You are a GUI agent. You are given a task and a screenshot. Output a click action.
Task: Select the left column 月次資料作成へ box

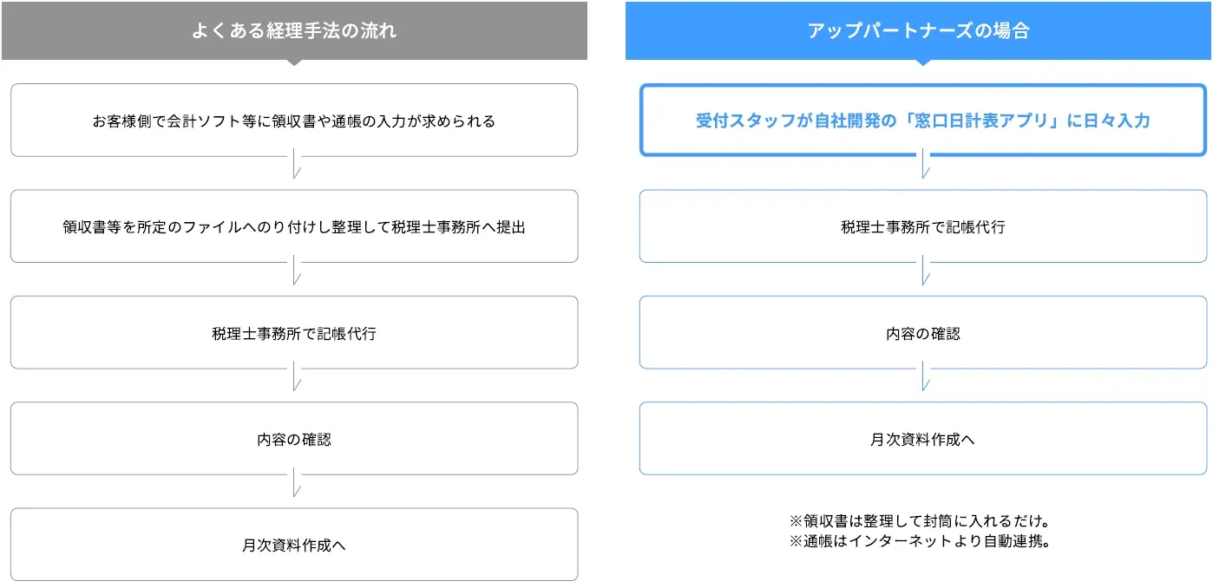click(294, 545)
